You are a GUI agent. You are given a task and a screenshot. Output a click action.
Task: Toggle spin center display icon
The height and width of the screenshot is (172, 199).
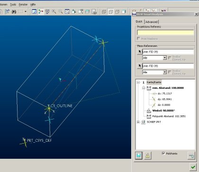pos(41,11)
